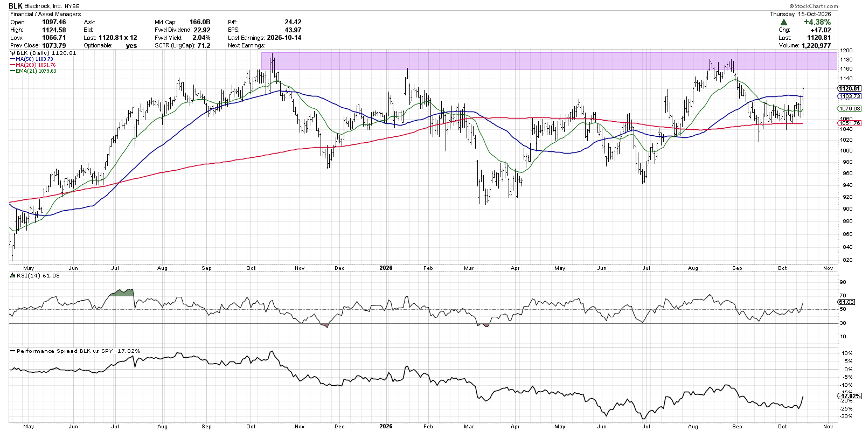Click the MA(50) 1103.73 legend entry
Screen dimensions: 862x431
32,59
